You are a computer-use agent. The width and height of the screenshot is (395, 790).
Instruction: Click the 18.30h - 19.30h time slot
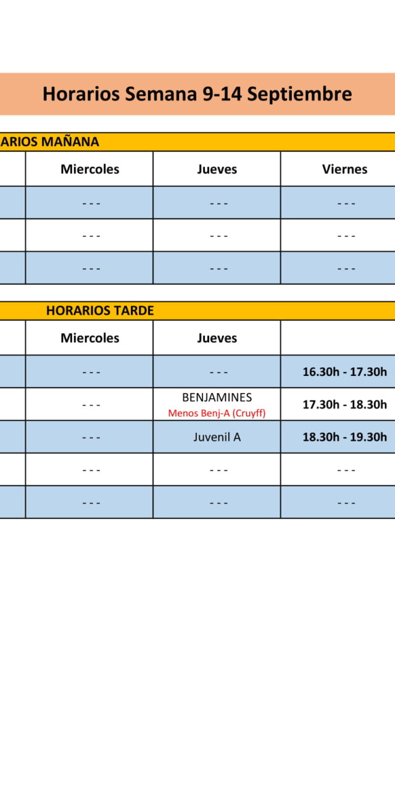344,437
